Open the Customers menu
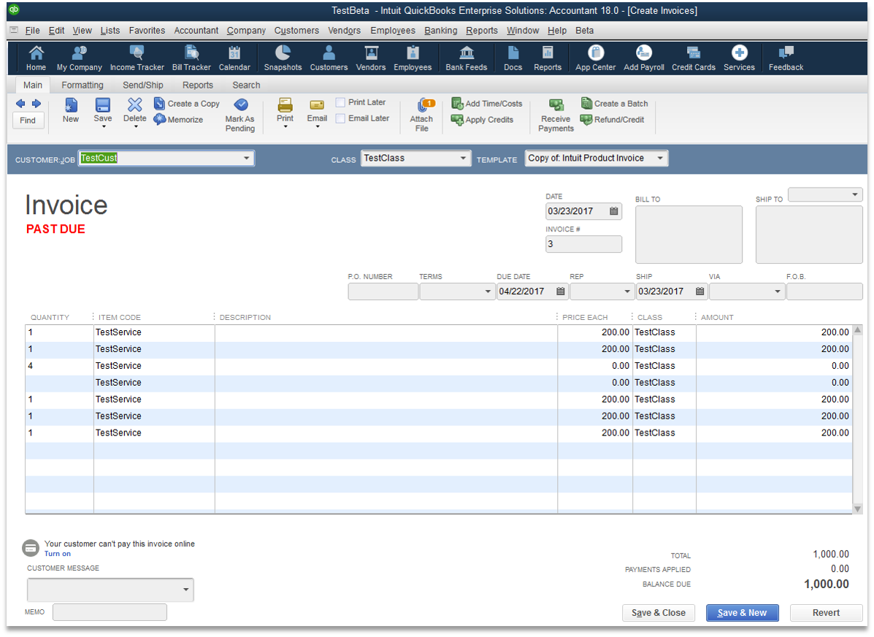The height and width of the screenshot is (637, 874). click(296, 31)
